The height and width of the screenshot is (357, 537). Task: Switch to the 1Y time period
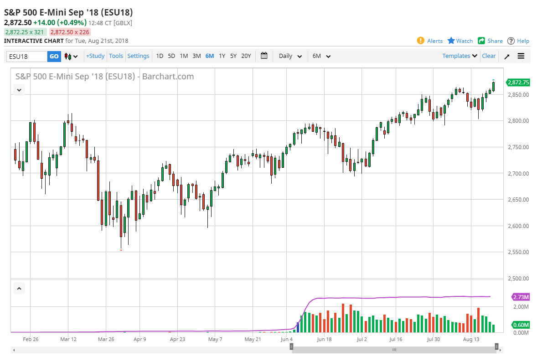[x=222, y=56]
